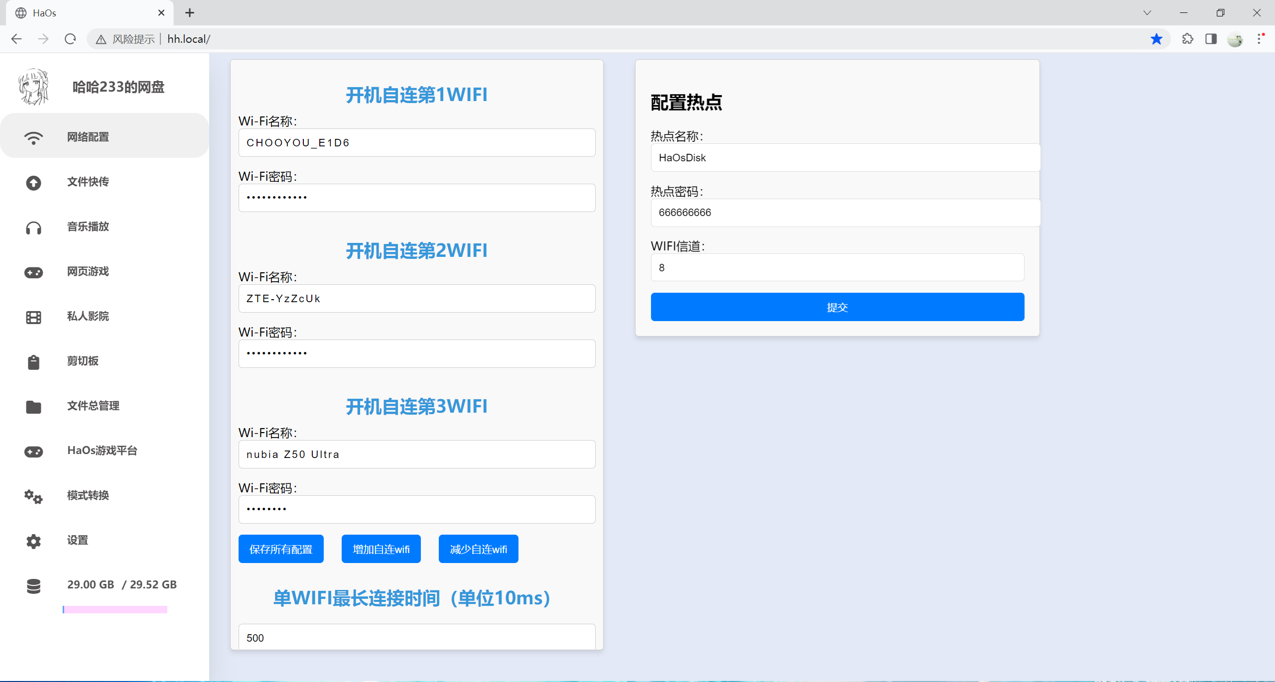Open a new tab with the plus icon
This screenshot has height=682, width=1275.
pyautogui.click(x=190, y=13)
